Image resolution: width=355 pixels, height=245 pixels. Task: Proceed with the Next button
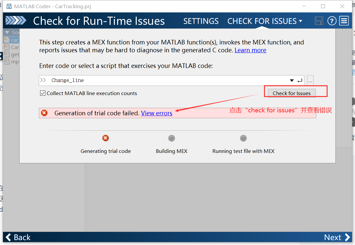pos(337,237)
